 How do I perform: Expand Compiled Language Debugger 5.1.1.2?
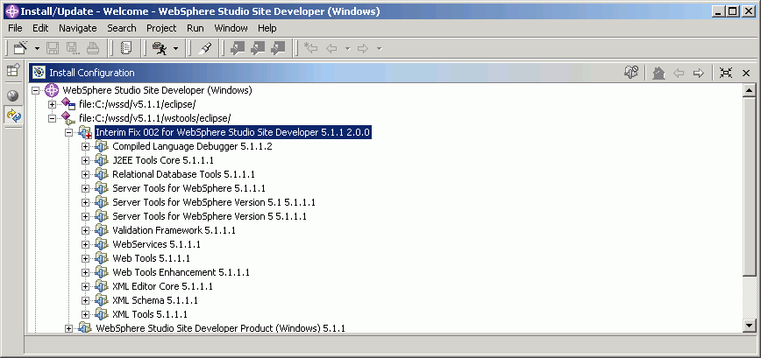point(85,147)
